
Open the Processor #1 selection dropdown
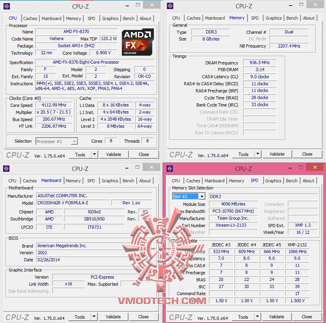coord(74,141)
